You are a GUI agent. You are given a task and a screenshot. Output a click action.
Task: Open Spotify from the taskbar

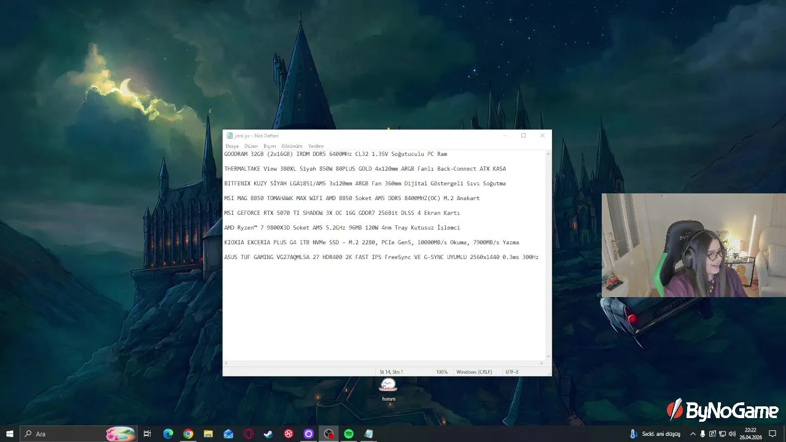click(x=348, y=434)
